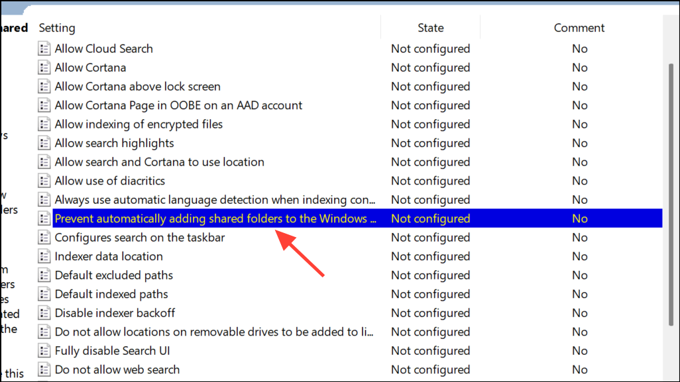Select Configures search on the taskbar setting
The height and width of the screenshot is (382, 680).
(x=140, y=238)
